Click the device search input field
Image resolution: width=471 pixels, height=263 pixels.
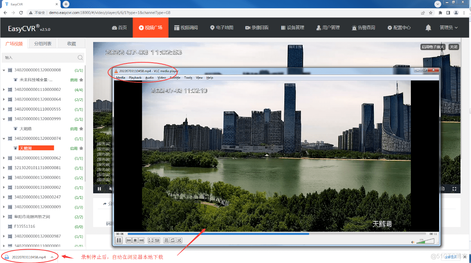pyautogui.click(x=37, y=58)
